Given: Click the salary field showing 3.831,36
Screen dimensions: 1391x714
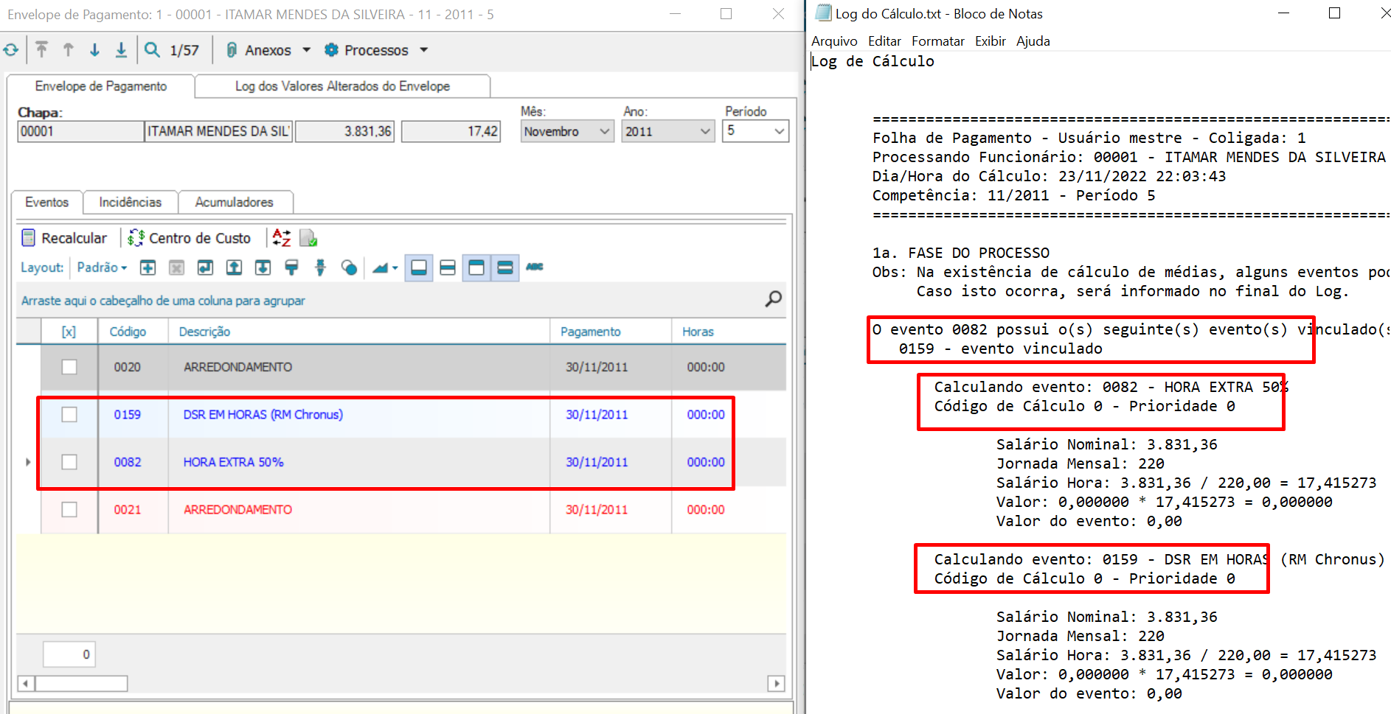Looking at the screenshot, I should [344, 131].
